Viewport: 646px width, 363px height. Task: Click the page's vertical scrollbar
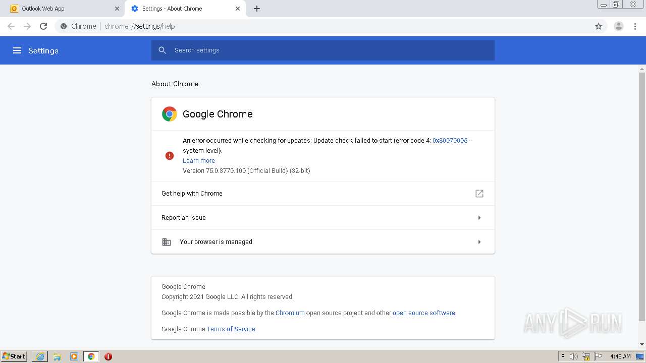642,197
